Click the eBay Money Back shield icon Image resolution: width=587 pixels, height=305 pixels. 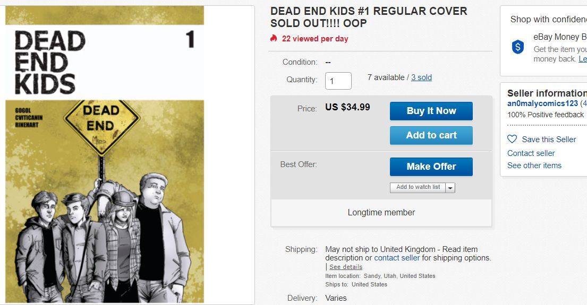point(518,47)
